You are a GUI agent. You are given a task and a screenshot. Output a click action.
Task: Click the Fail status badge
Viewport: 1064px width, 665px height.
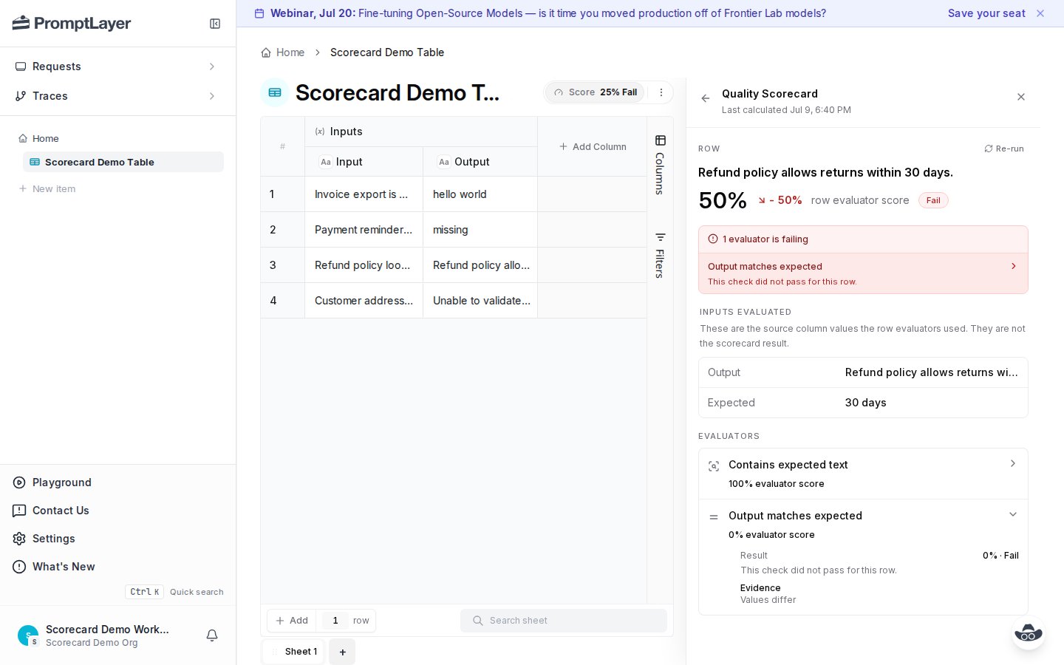pyautogui.click(x=933, y=200)
